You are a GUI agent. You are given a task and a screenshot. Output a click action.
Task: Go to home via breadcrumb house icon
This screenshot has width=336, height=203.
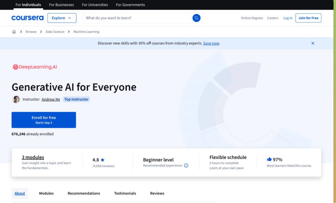14,32
